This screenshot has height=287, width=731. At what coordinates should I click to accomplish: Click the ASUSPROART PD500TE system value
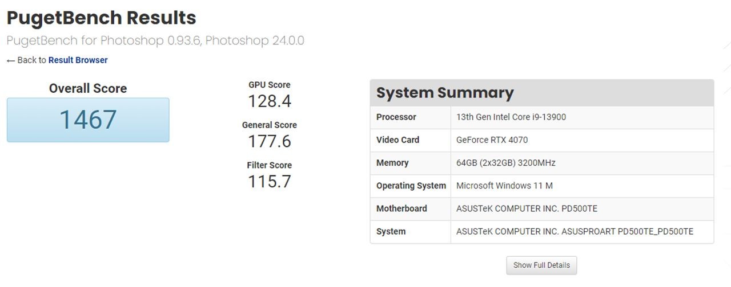pyautogui.click(x=575, y=231)
